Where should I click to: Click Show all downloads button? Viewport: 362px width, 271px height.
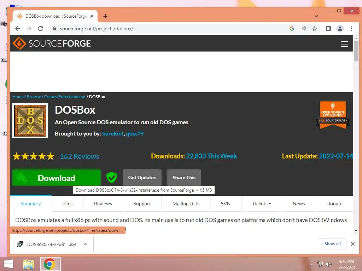pos(332,244)
